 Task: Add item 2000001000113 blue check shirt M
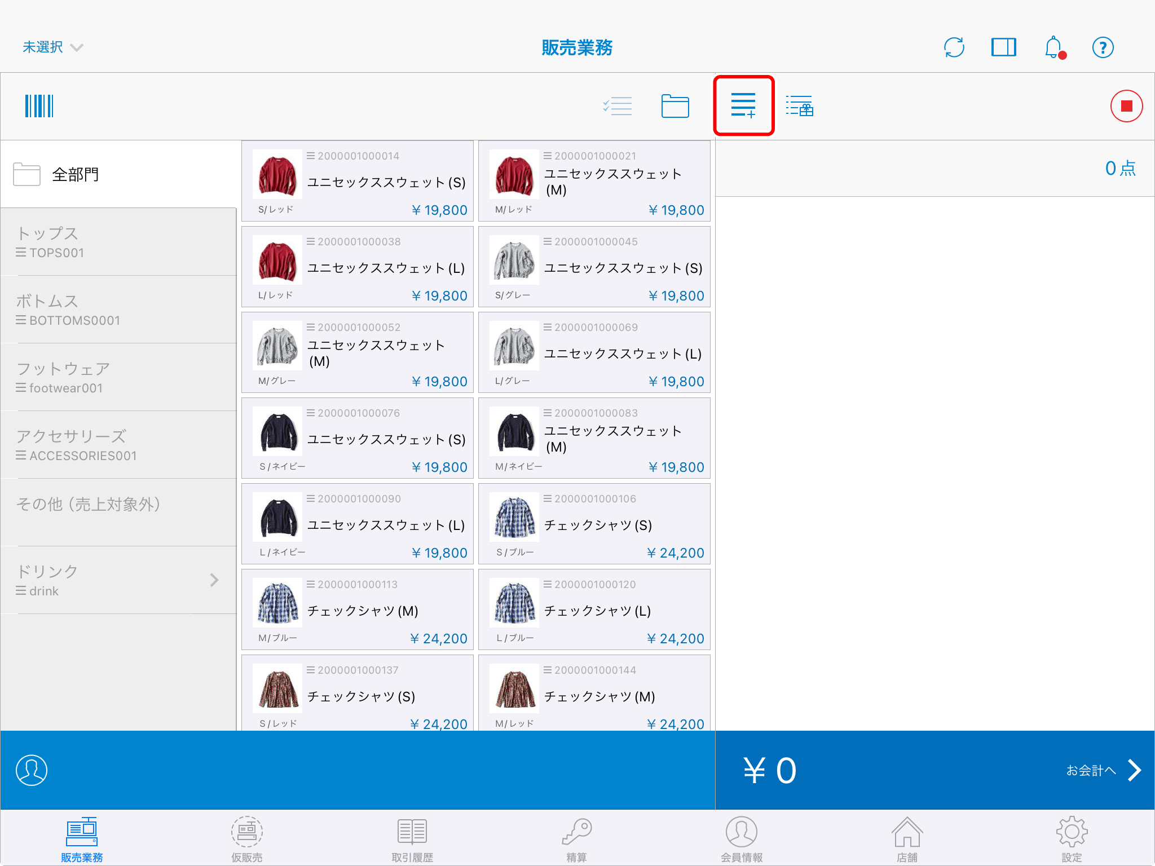(x=358, y=609)
